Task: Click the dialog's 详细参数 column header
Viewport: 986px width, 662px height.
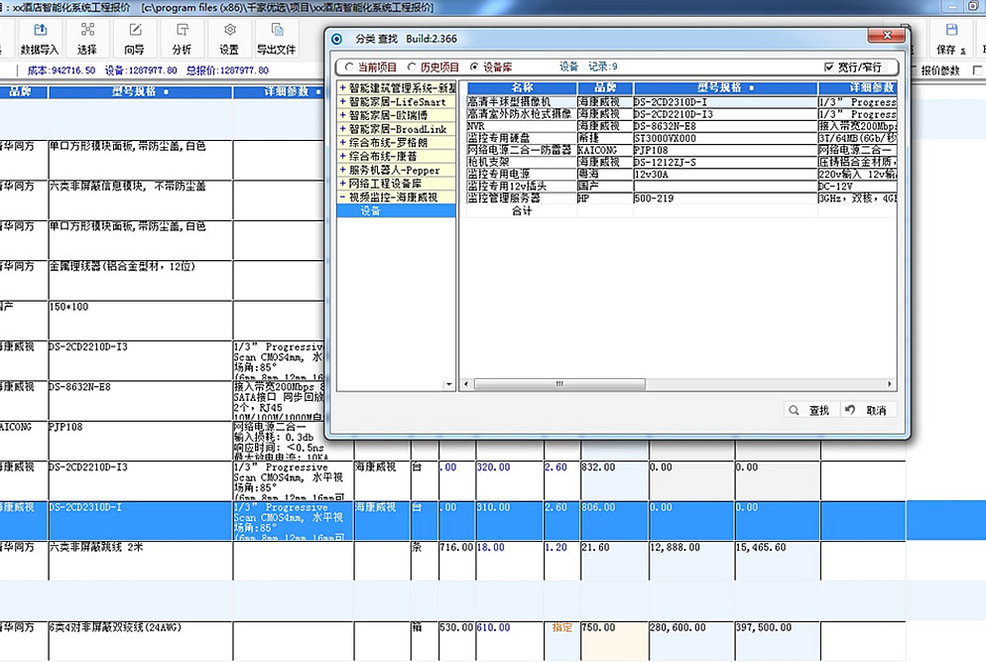Action: coord(857,87)
